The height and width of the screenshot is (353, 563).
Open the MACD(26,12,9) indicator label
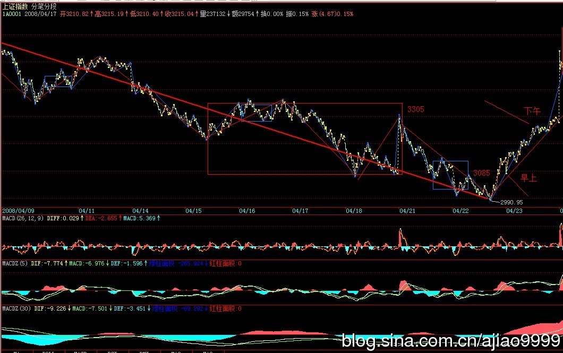pyautogui.click(x=23, y=218)
